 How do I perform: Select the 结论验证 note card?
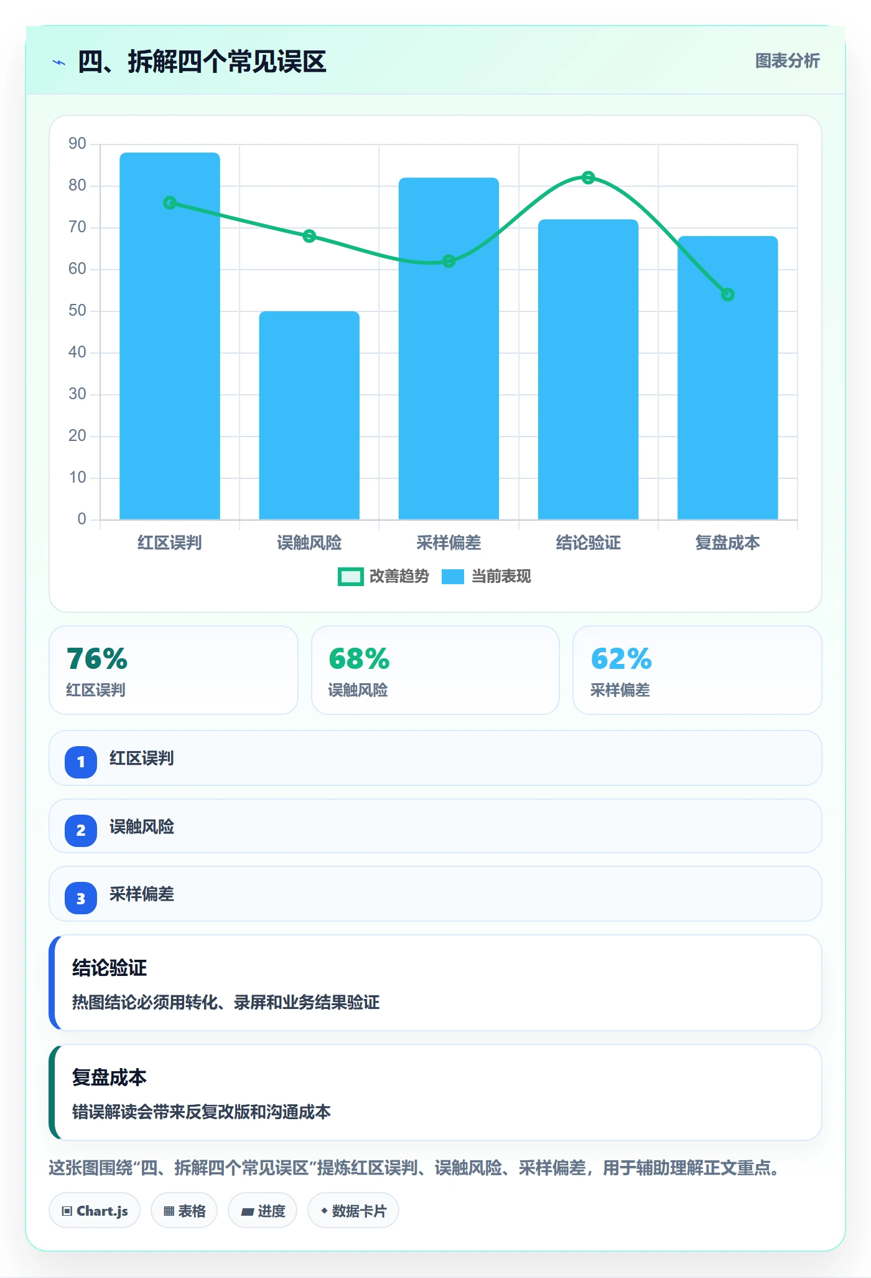coord(435,983)
